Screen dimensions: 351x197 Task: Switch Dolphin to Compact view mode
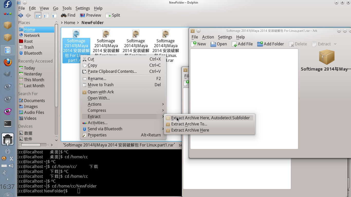(x=46, y=15)
